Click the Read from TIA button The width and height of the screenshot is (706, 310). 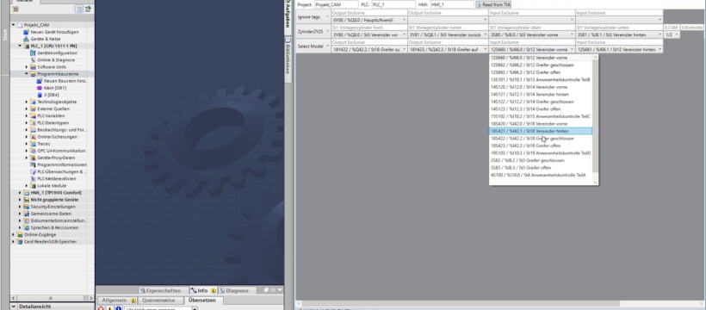coord(493,4)
